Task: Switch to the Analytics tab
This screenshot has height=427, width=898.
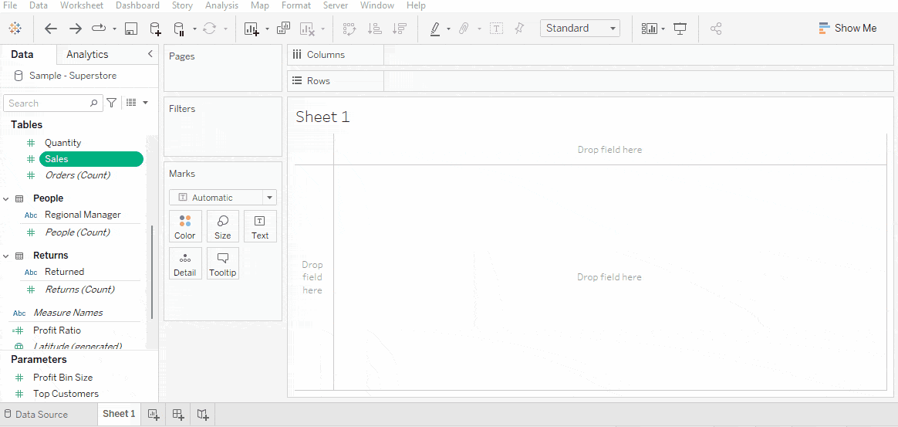Action: (x=87, y=54)
